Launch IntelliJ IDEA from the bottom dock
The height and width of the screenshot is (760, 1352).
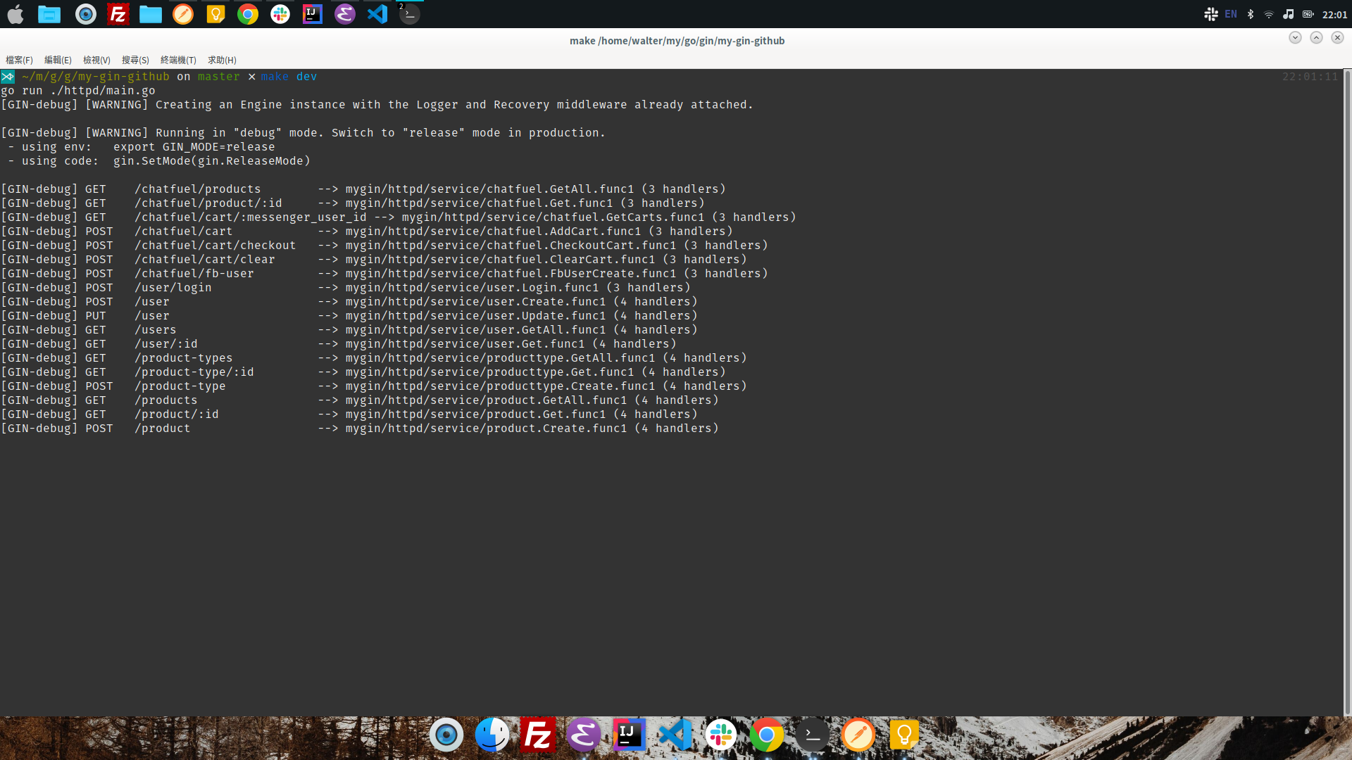[x=629, y=735]
